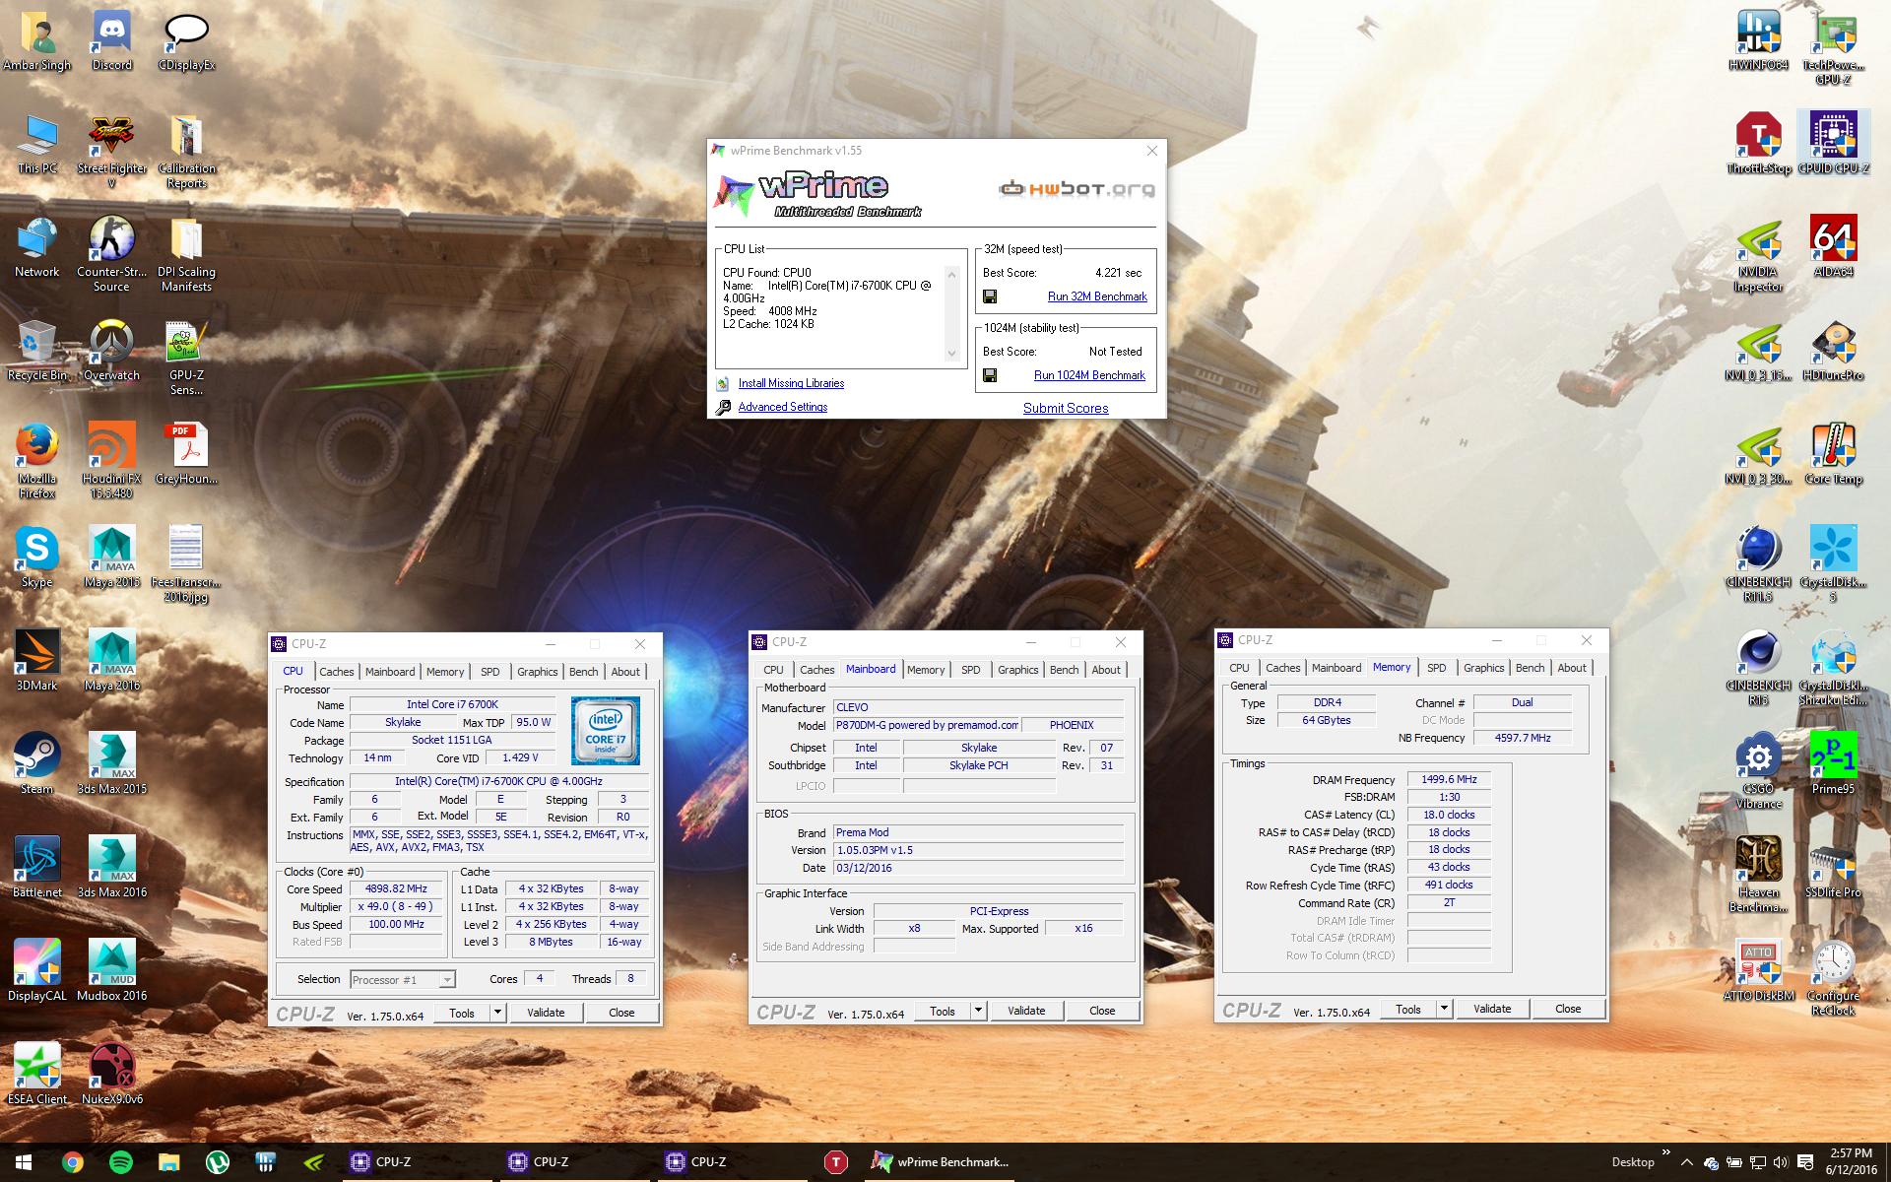Open Chrome from the taskbar
The height and width of the screenshot is (1182, 1891).
[72, 1162]
